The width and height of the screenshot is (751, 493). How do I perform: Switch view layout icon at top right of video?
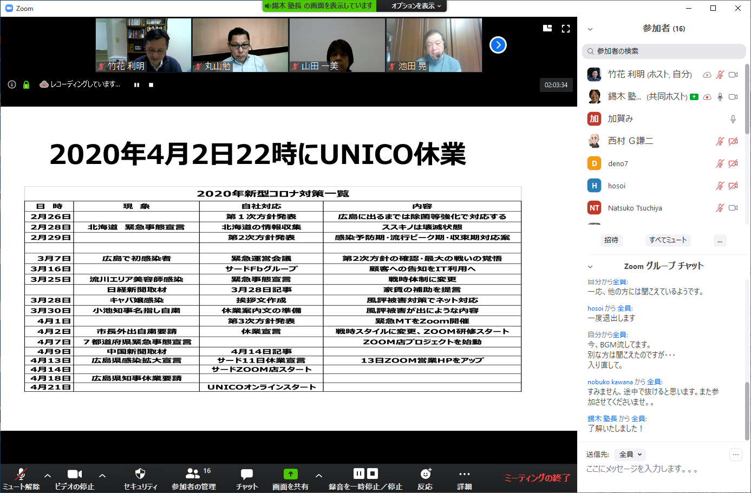click(547, 28)
